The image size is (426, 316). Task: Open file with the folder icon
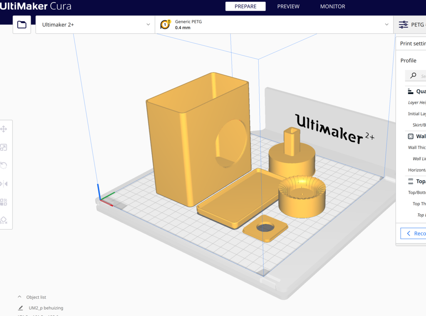click(x=22, y=25)
